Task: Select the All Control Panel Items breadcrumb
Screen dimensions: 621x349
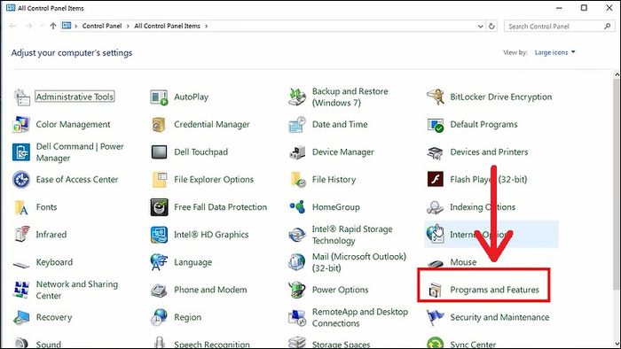Action: click(x=167, y=26)
